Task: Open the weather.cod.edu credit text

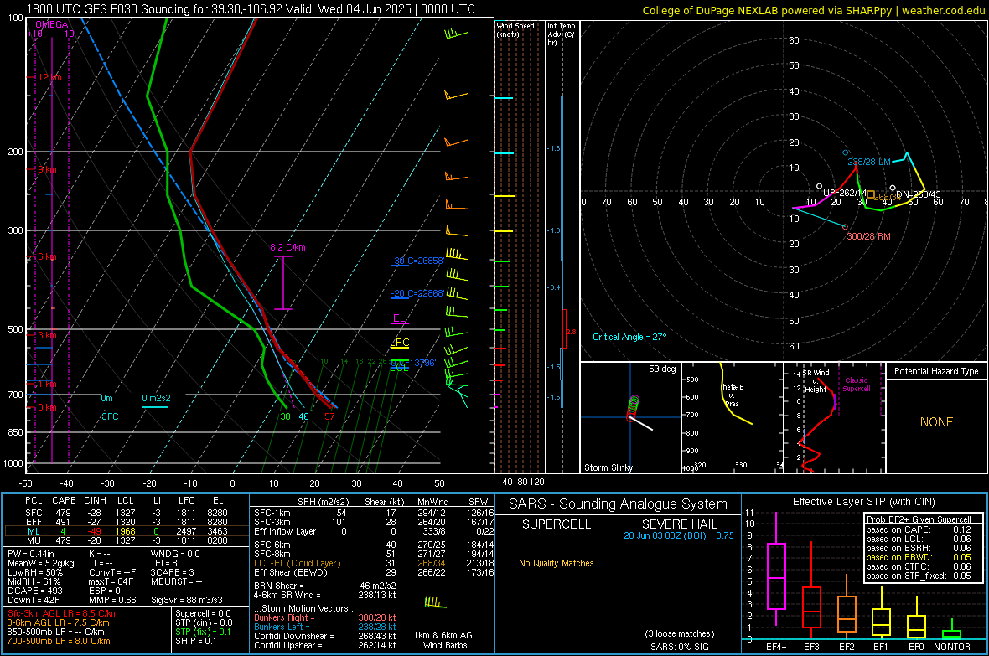Action: click(943, 10)
